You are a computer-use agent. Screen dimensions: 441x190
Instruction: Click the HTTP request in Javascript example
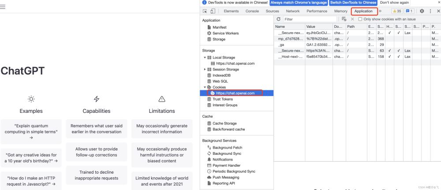(x=31, y=181)
